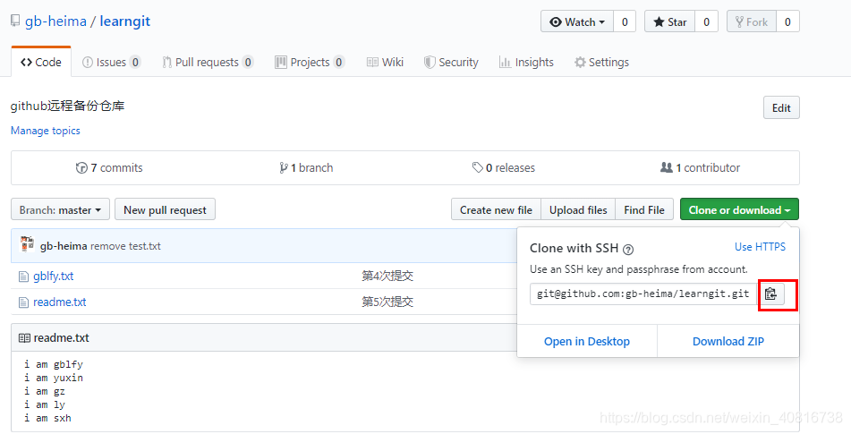Click the file icon next to readme.txt row
Image resolution: width=851 pixels, height=434 pixels.
(x=23, y=302)
